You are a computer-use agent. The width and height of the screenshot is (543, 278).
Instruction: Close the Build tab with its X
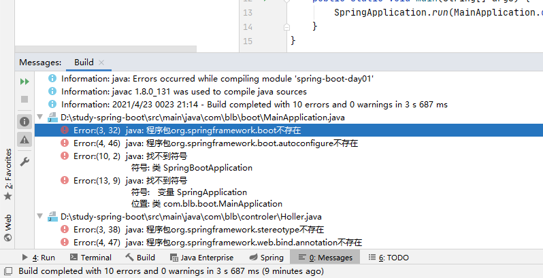pos(101,63)
